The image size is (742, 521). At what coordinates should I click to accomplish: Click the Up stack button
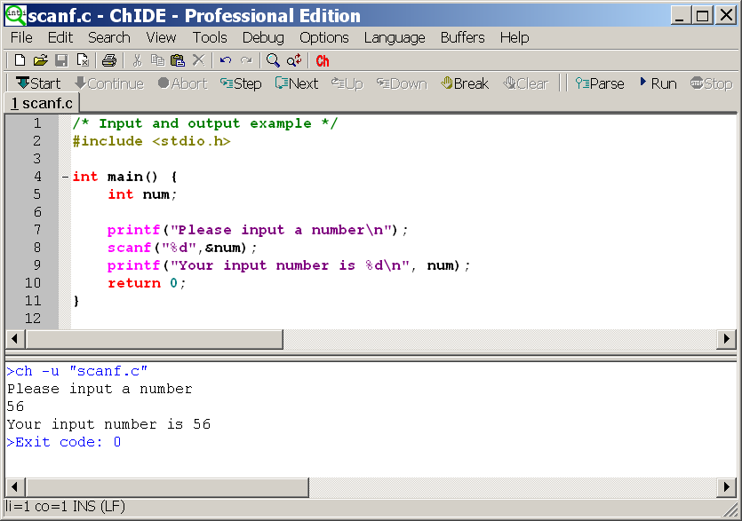tap(347, 83)
